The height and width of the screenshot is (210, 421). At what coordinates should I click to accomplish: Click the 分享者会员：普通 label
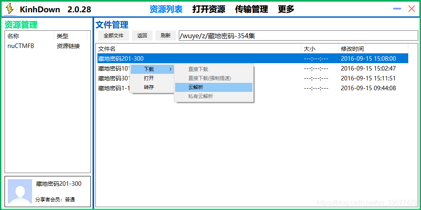[55, 200]
